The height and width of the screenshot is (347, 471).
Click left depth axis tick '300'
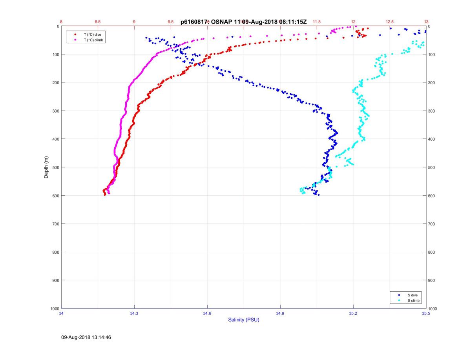[x=56, y=111]
